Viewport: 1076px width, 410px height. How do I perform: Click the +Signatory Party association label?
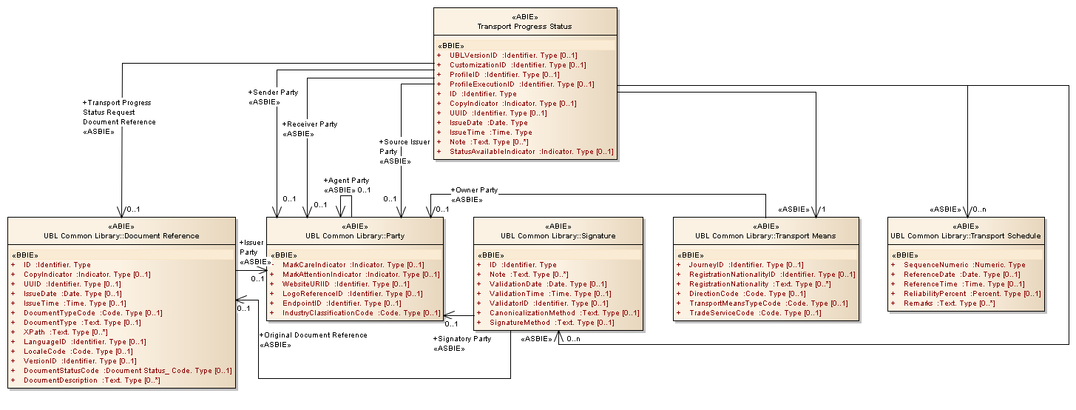pyautogui.click(x=461, y=340)
